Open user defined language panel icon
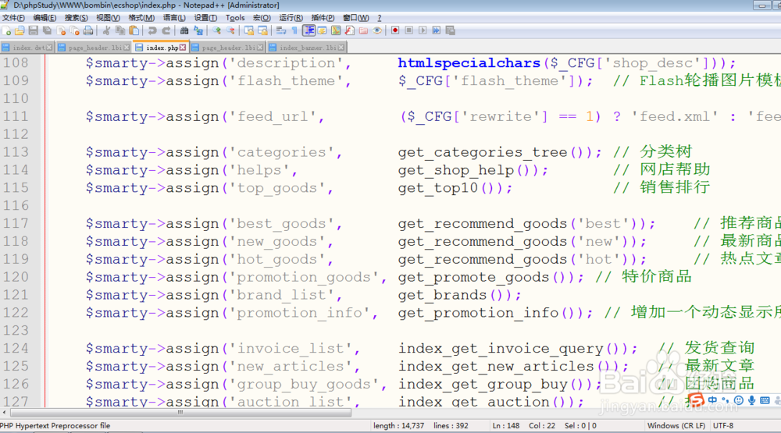This screenshot has width=781, height=433. tap(323, 30)
